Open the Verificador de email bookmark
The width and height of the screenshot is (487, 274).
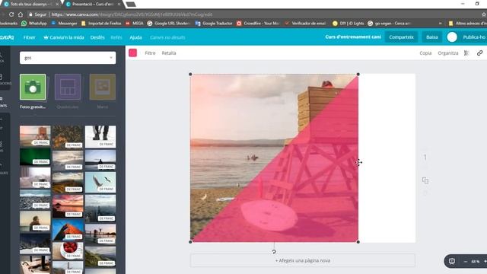[305, 24]
